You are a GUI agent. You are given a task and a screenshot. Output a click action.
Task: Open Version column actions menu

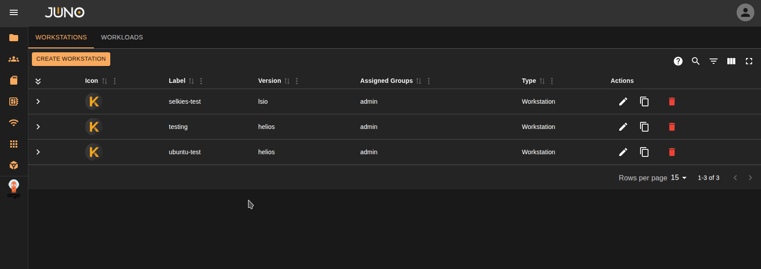[x=297, y=81]
